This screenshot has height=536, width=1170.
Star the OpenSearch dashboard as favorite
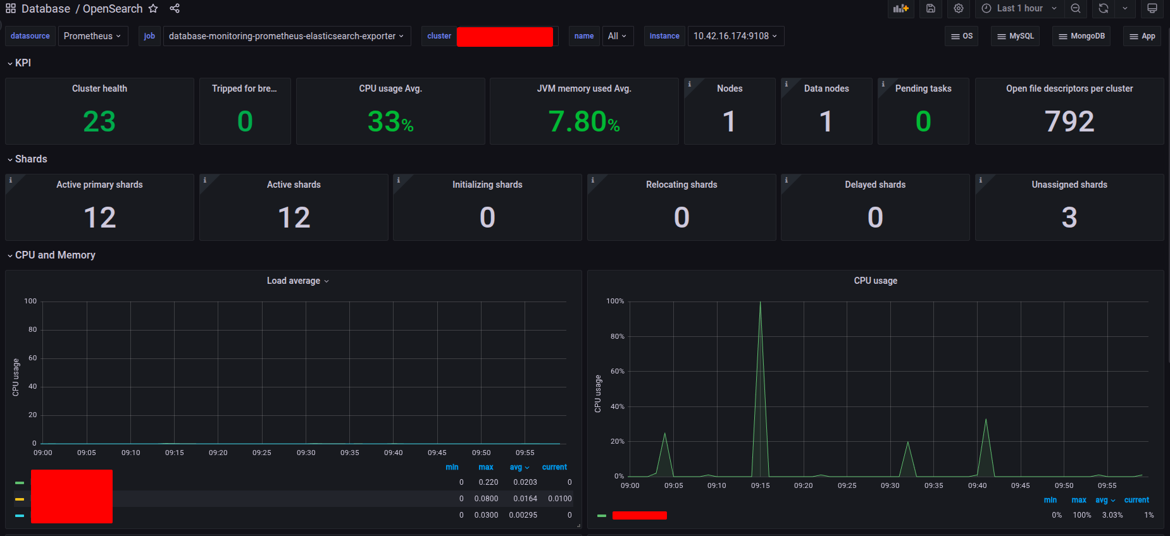tap(153, 8)
